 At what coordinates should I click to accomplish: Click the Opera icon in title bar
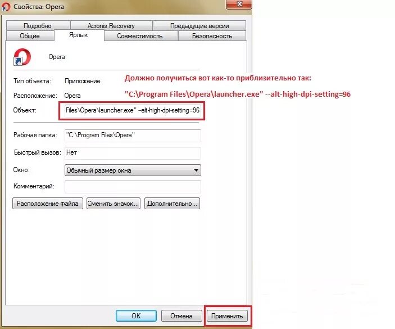(x=6, y=6)
